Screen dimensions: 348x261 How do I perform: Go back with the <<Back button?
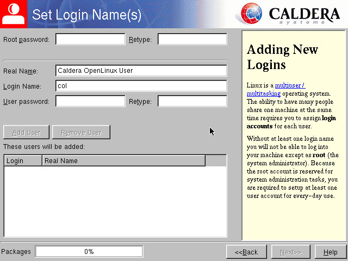pyautogui.click(x=246, y=252)
